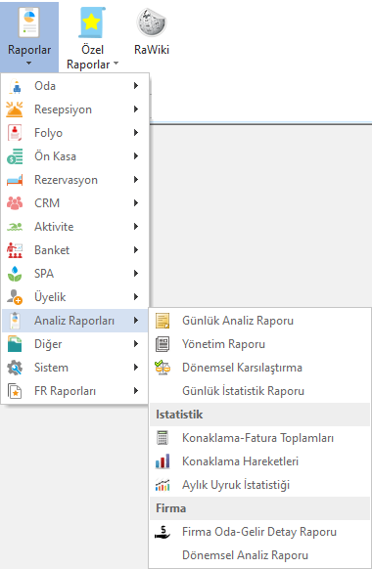
Task: Click the Oda room icon
Action: [x=15, y=86]
